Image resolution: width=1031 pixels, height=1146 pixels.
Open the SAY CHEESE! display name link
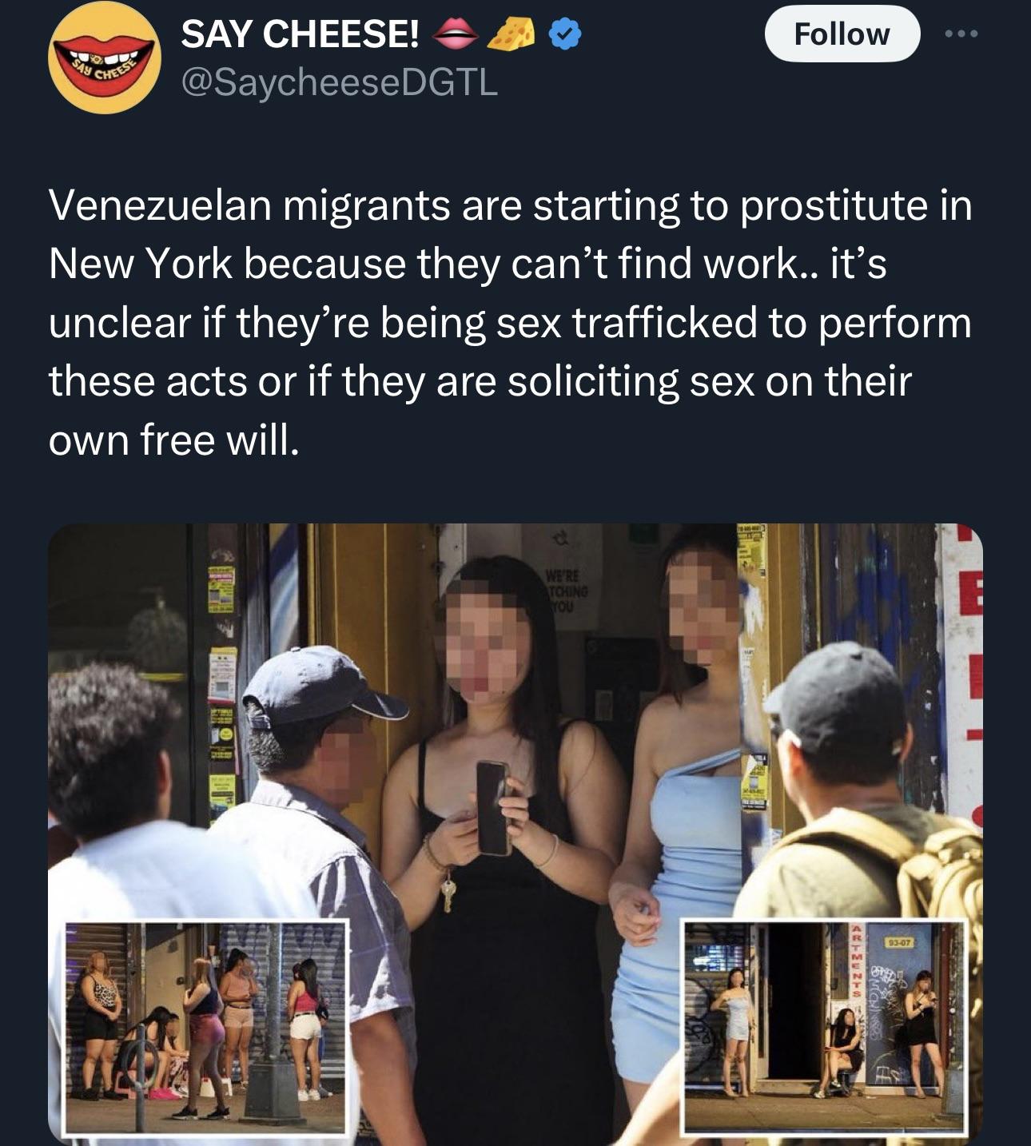coord(300,34)
